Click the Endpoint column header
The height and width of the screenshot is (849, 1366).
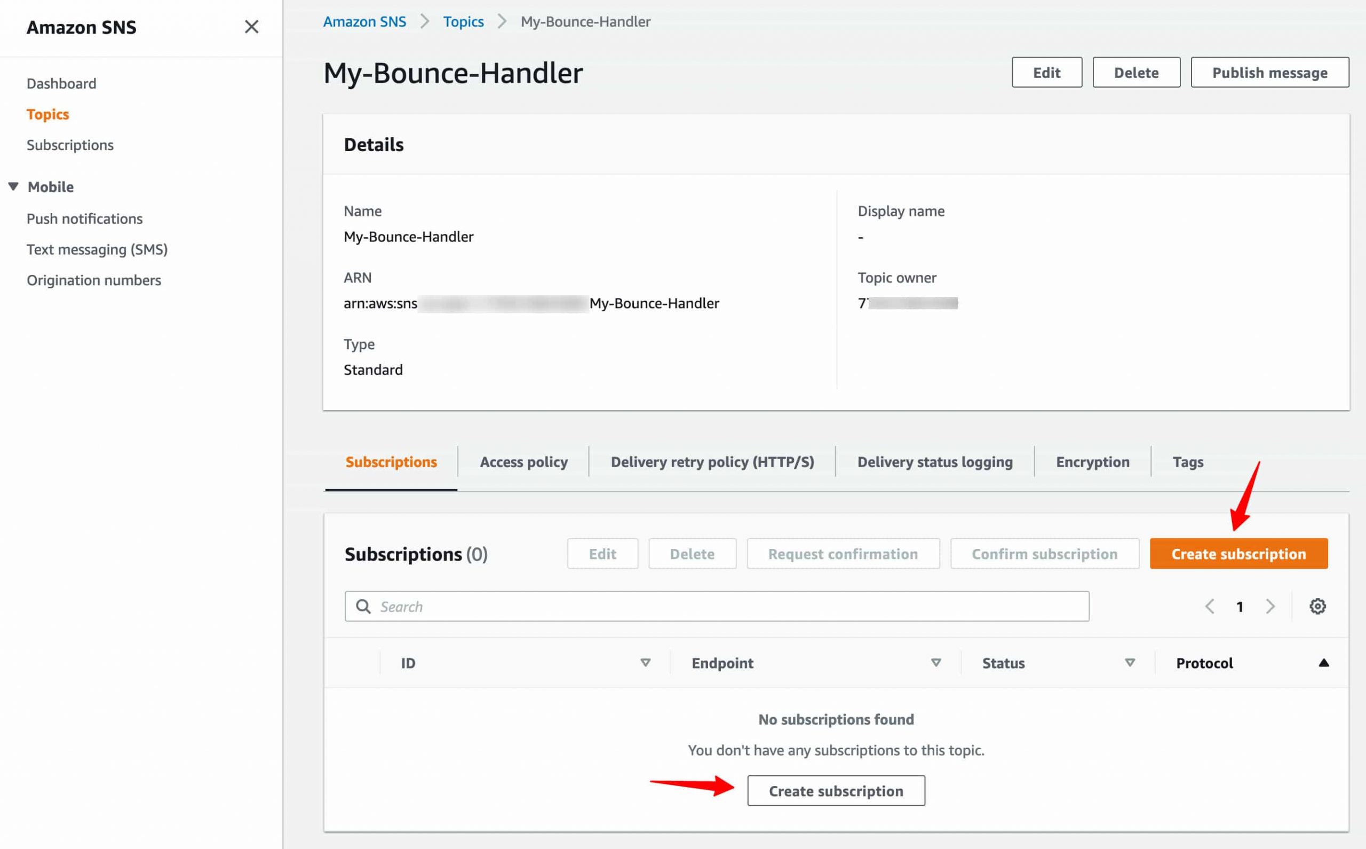click(722, 663)
